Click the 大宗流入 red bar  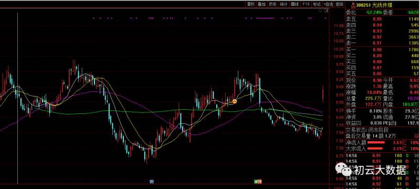click(374, 148)
